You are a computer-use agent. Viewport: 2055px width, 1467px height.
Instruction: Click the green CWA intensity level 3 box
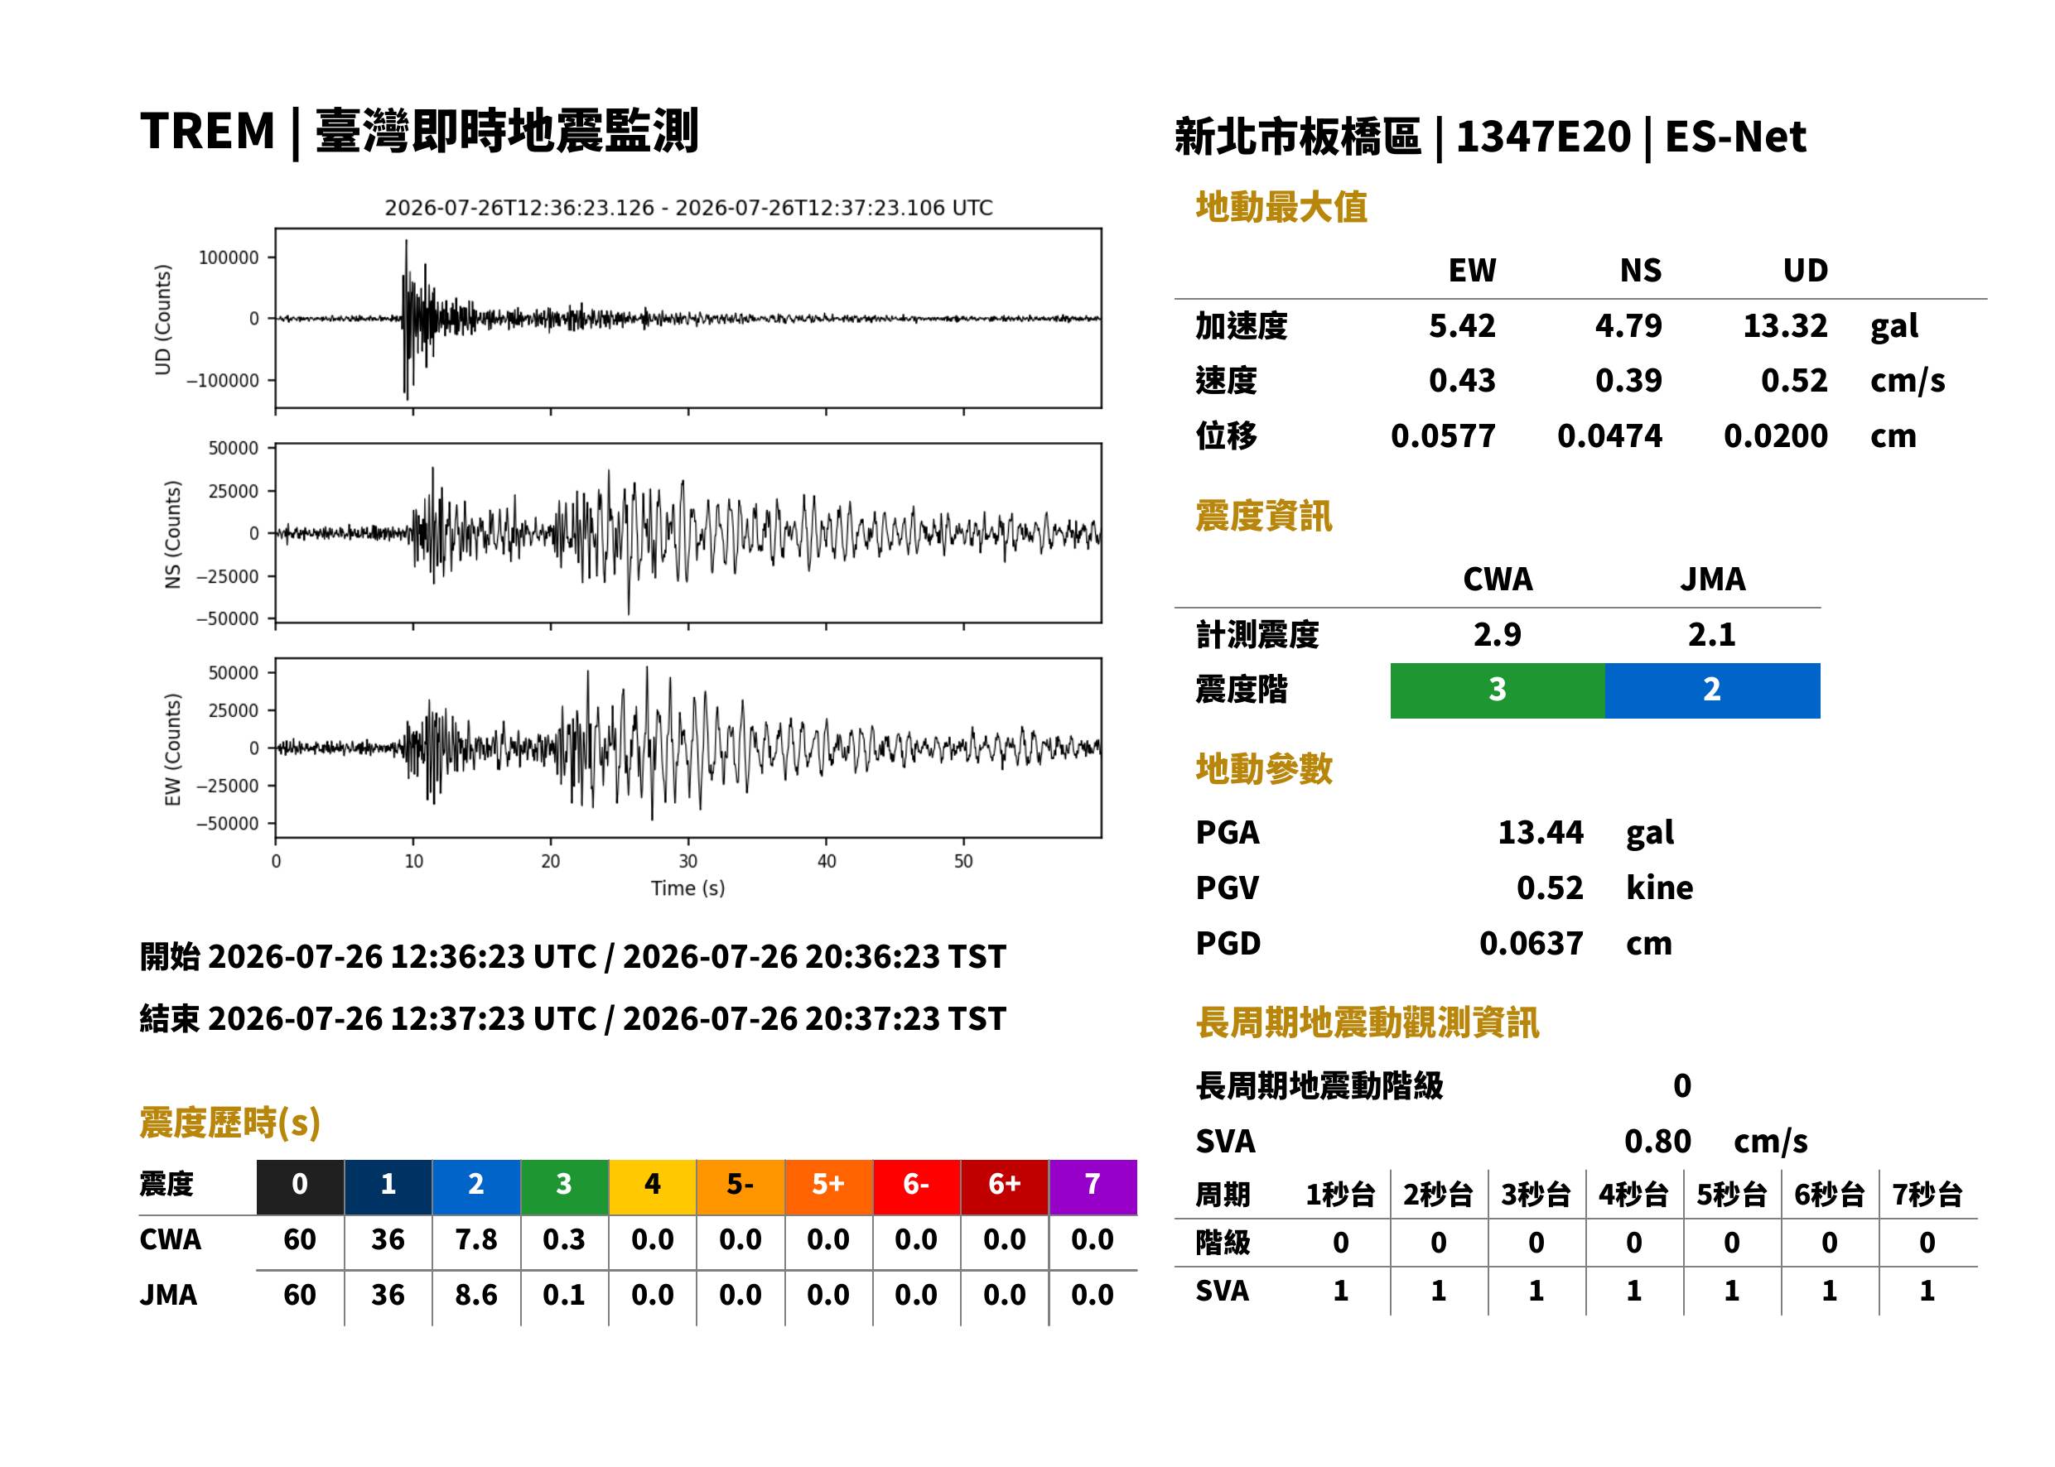pos(1497,690)
